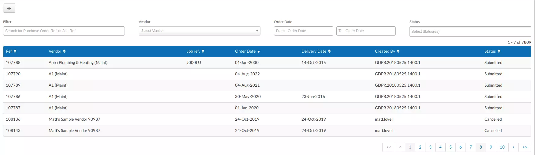Toggle Order Date descending sort arrow
The width and height of the screenshot is (535, 155).
[x=259, y=52]
